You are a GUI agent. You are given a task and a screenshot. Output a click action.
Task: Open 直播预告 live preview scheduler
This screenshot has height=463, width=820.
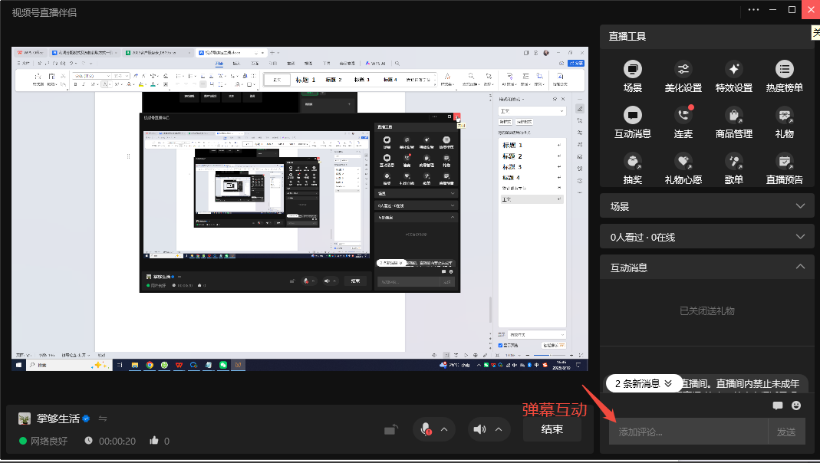pos(784,162)
